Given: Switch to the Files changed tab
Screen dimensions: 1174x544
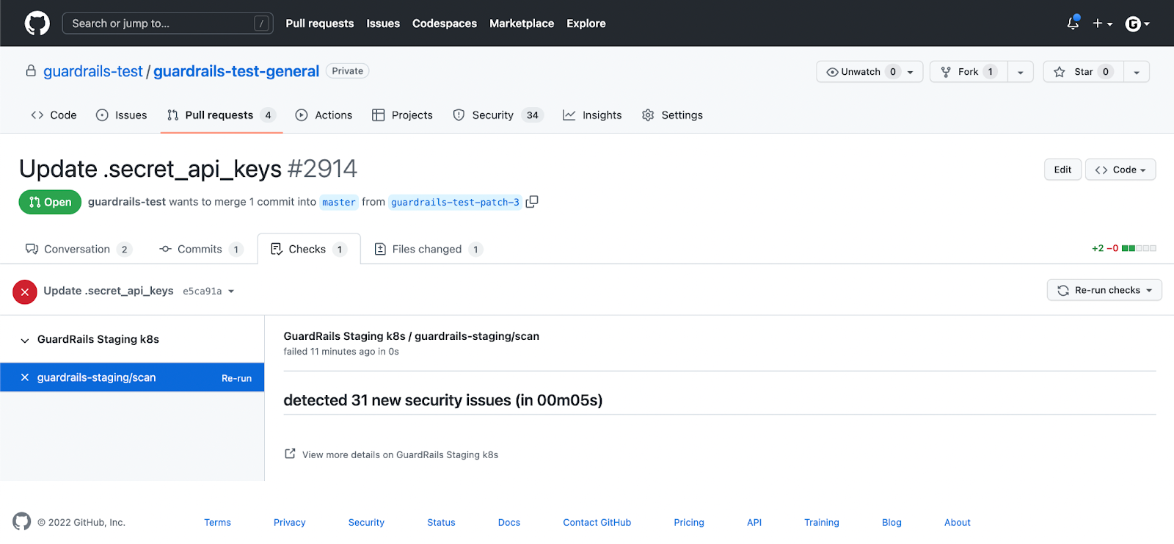Looking at the screenshot, I should tap(429, 249).
